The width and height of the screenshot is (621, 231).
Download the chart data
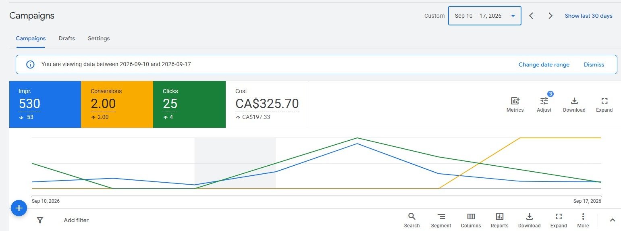pyautogui.click(x=574, y=104)
